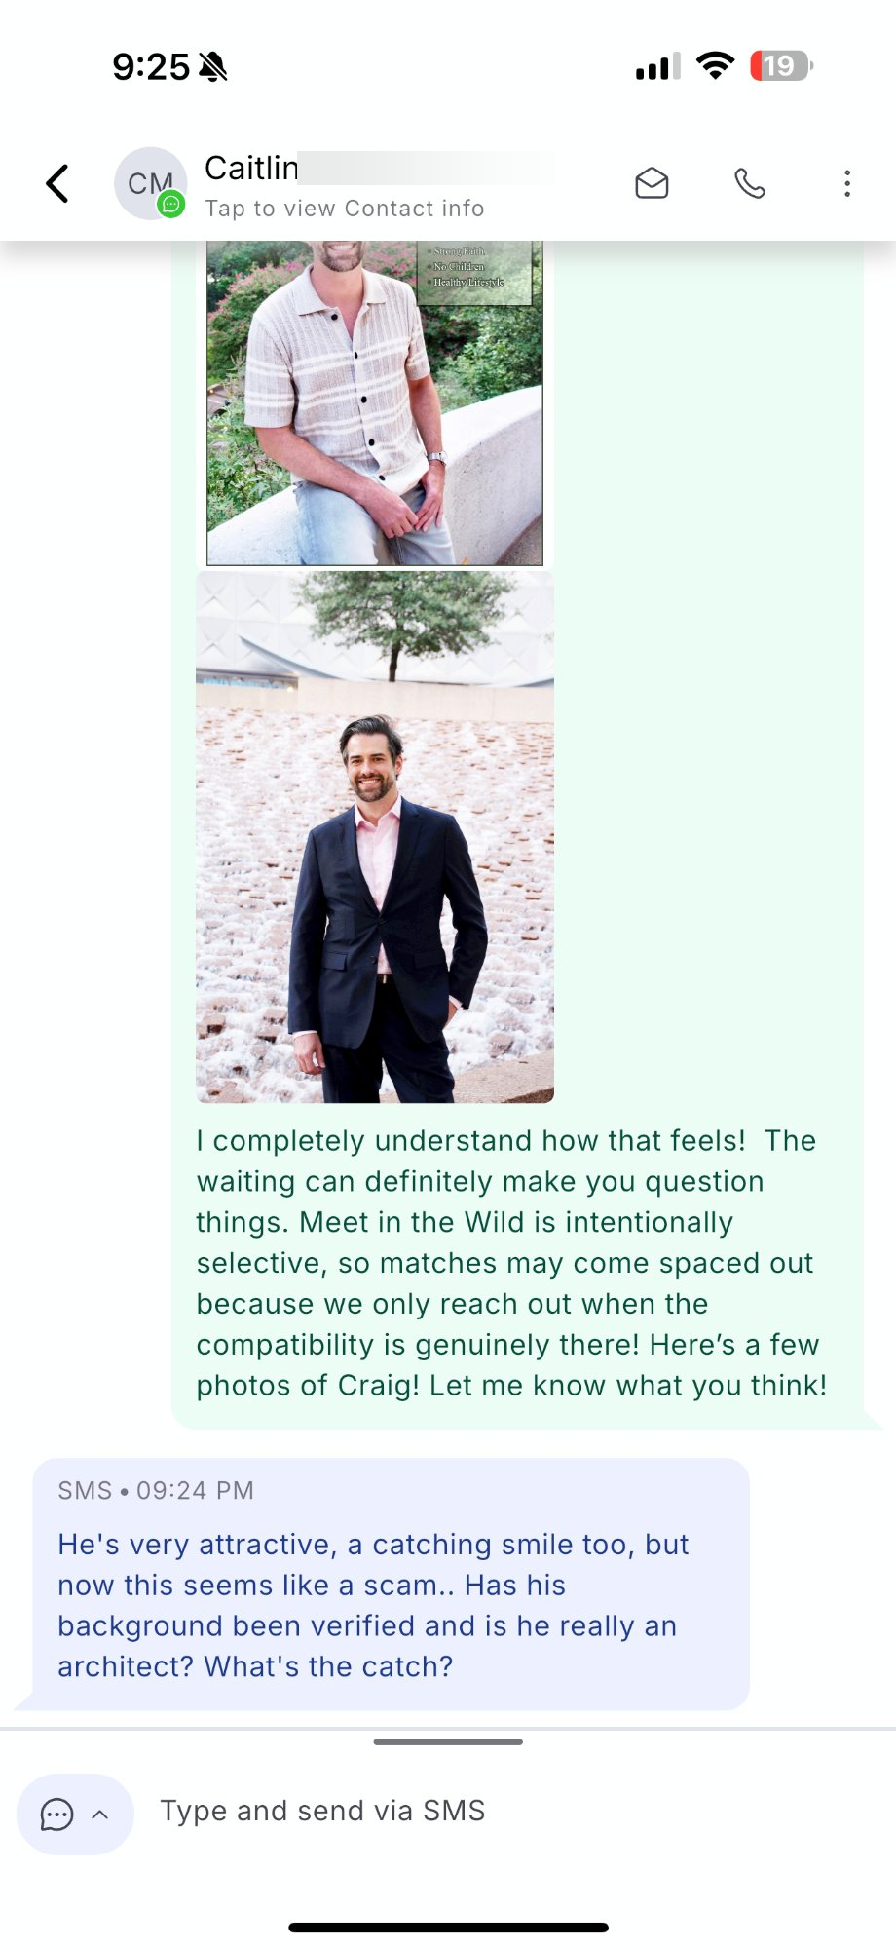Screen dimensions: 896x1949
Task: Tap the green WhatsApp badge on avatar
Action: 171,204
